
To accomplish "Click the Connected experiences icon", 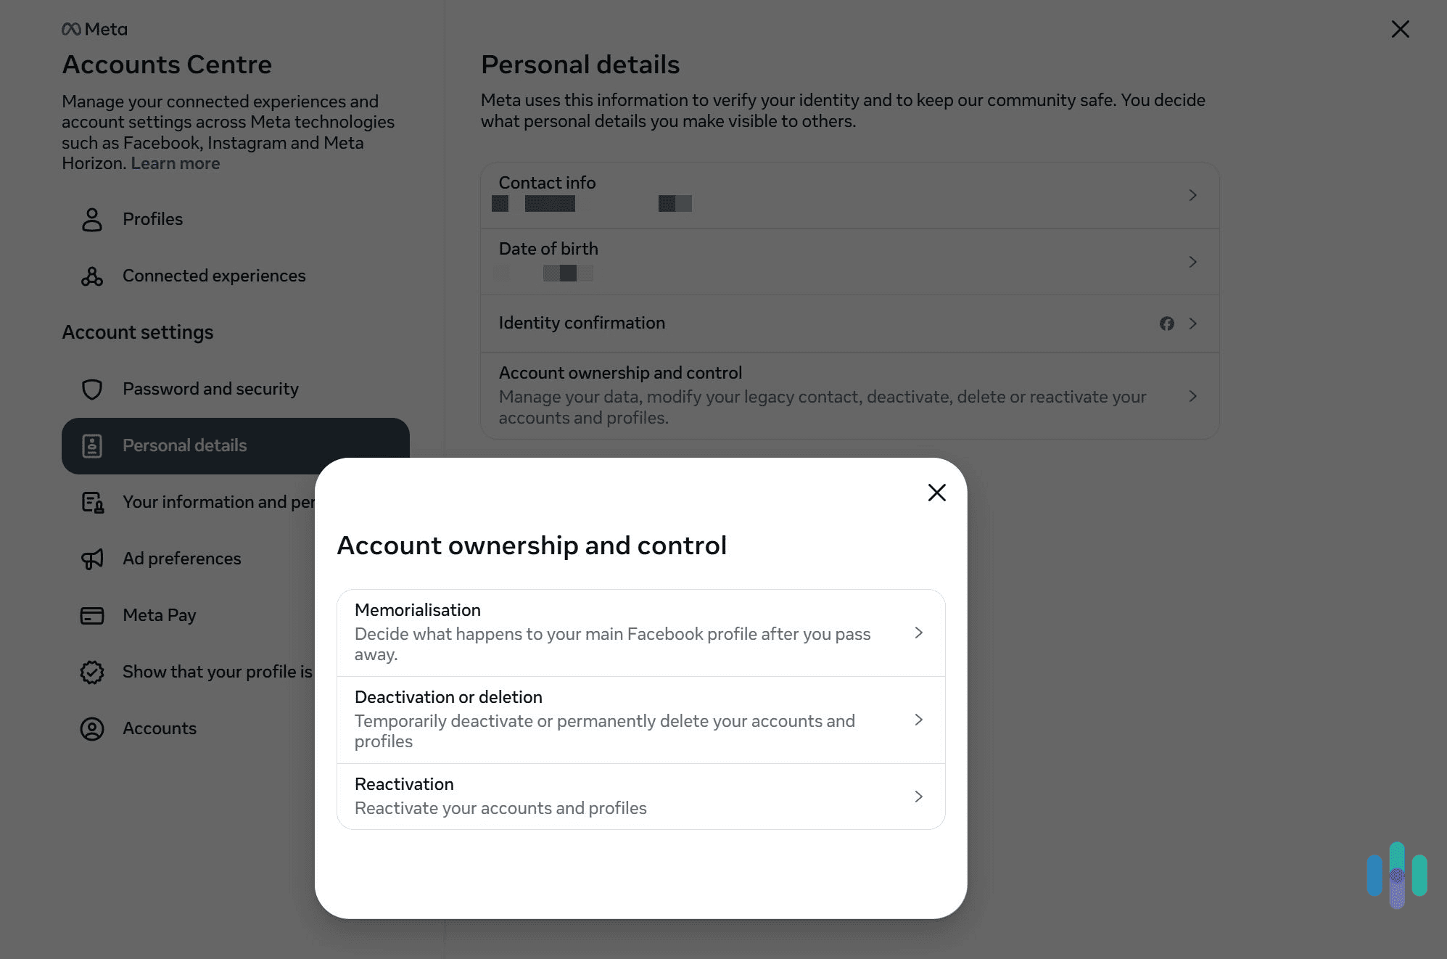I will [91, 276].
